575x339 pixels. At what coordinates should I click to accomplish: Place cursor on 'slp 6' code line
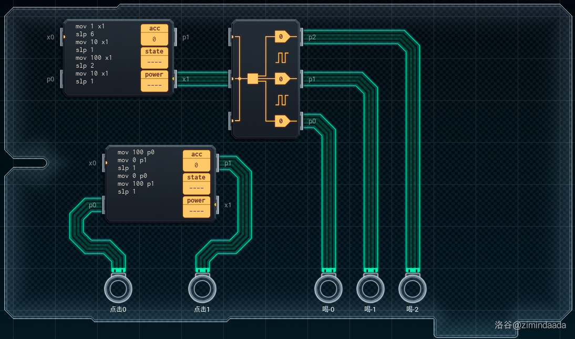(x=85, y=34)
